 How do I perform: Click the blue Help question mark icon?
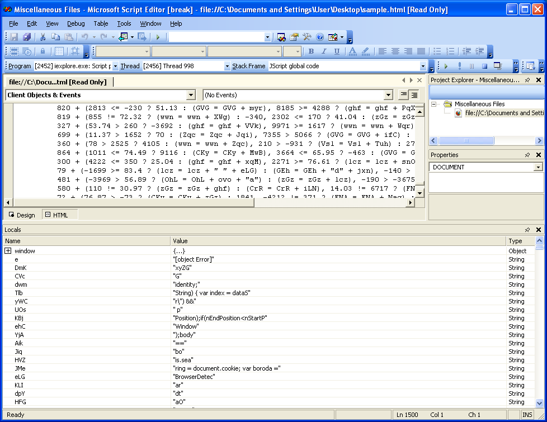pyautogui.click(x=320, y=37)
